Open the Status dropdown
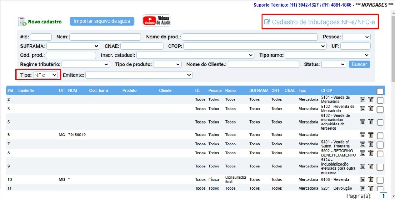Viewport: 395px width, 204px height. point(334,64)
